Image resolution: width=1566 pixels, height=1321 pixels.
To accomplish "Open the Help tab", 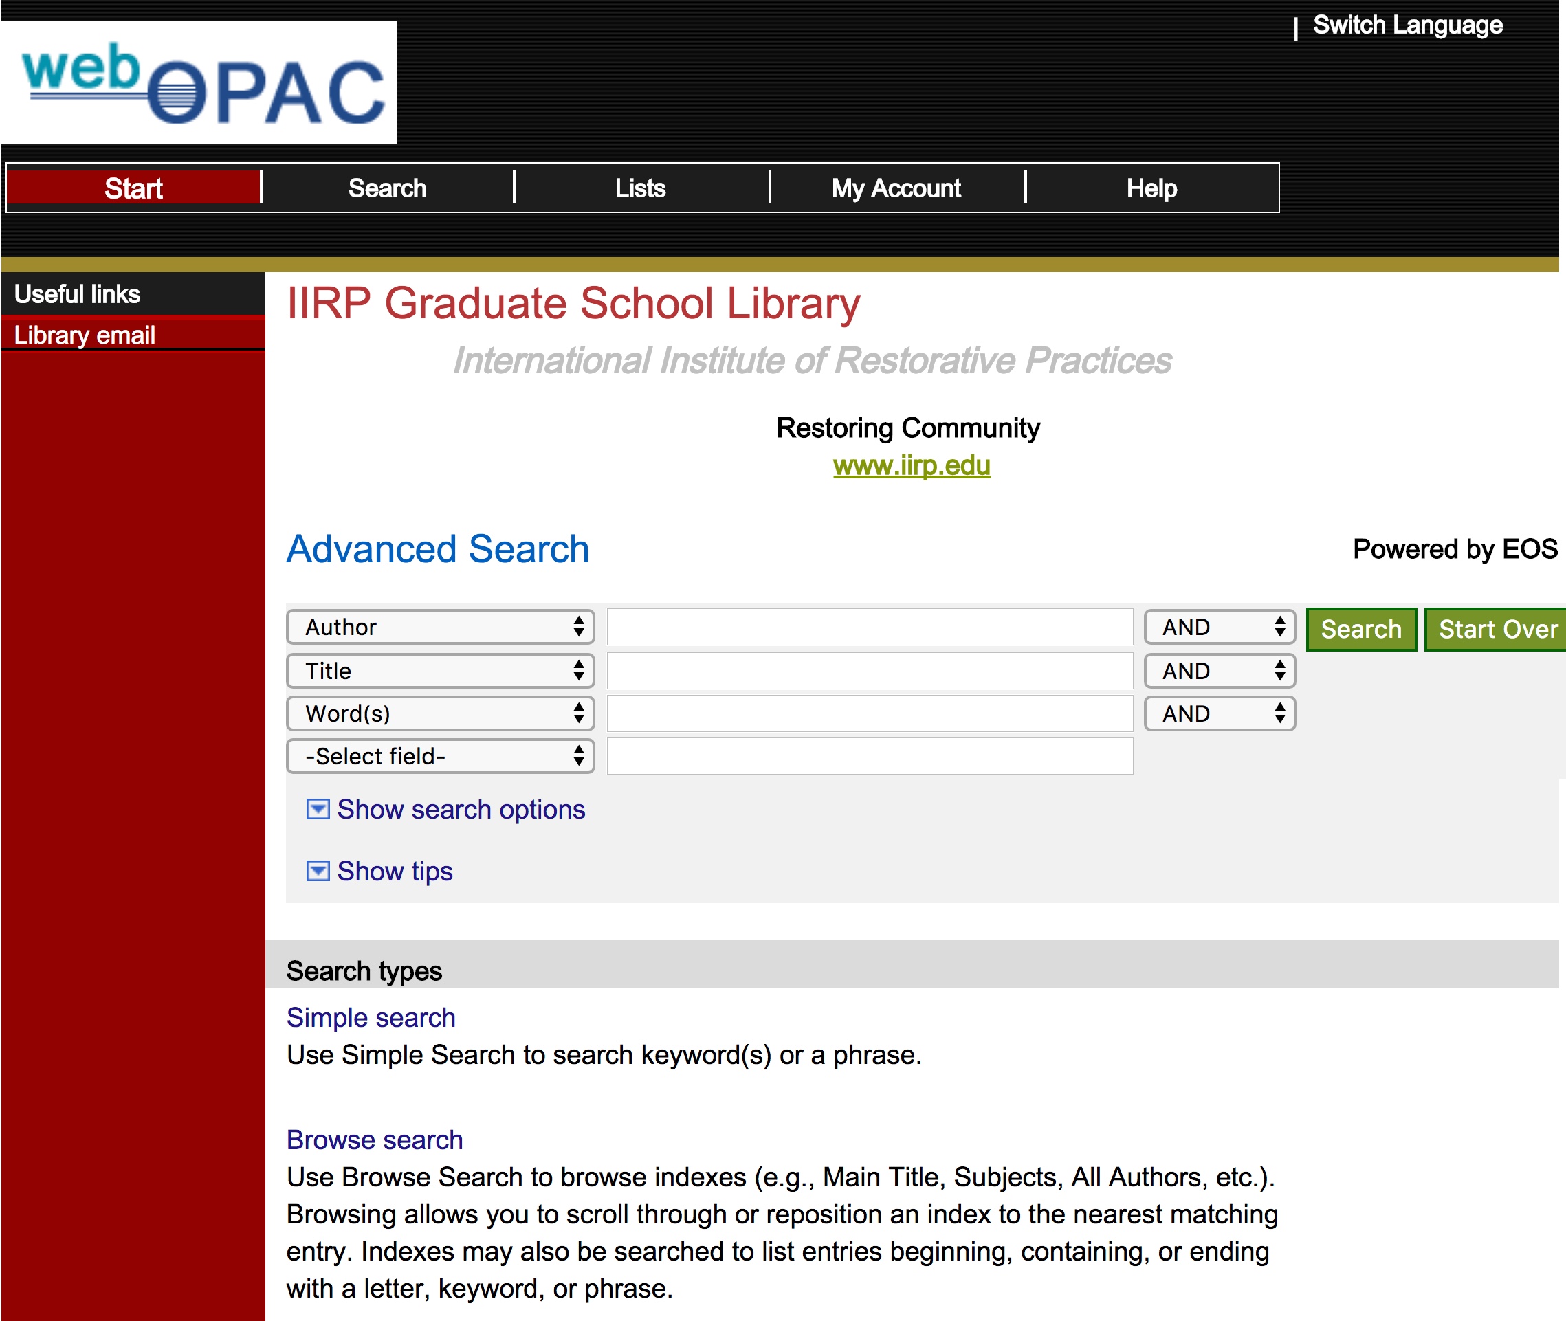I will coord(1152,188).
